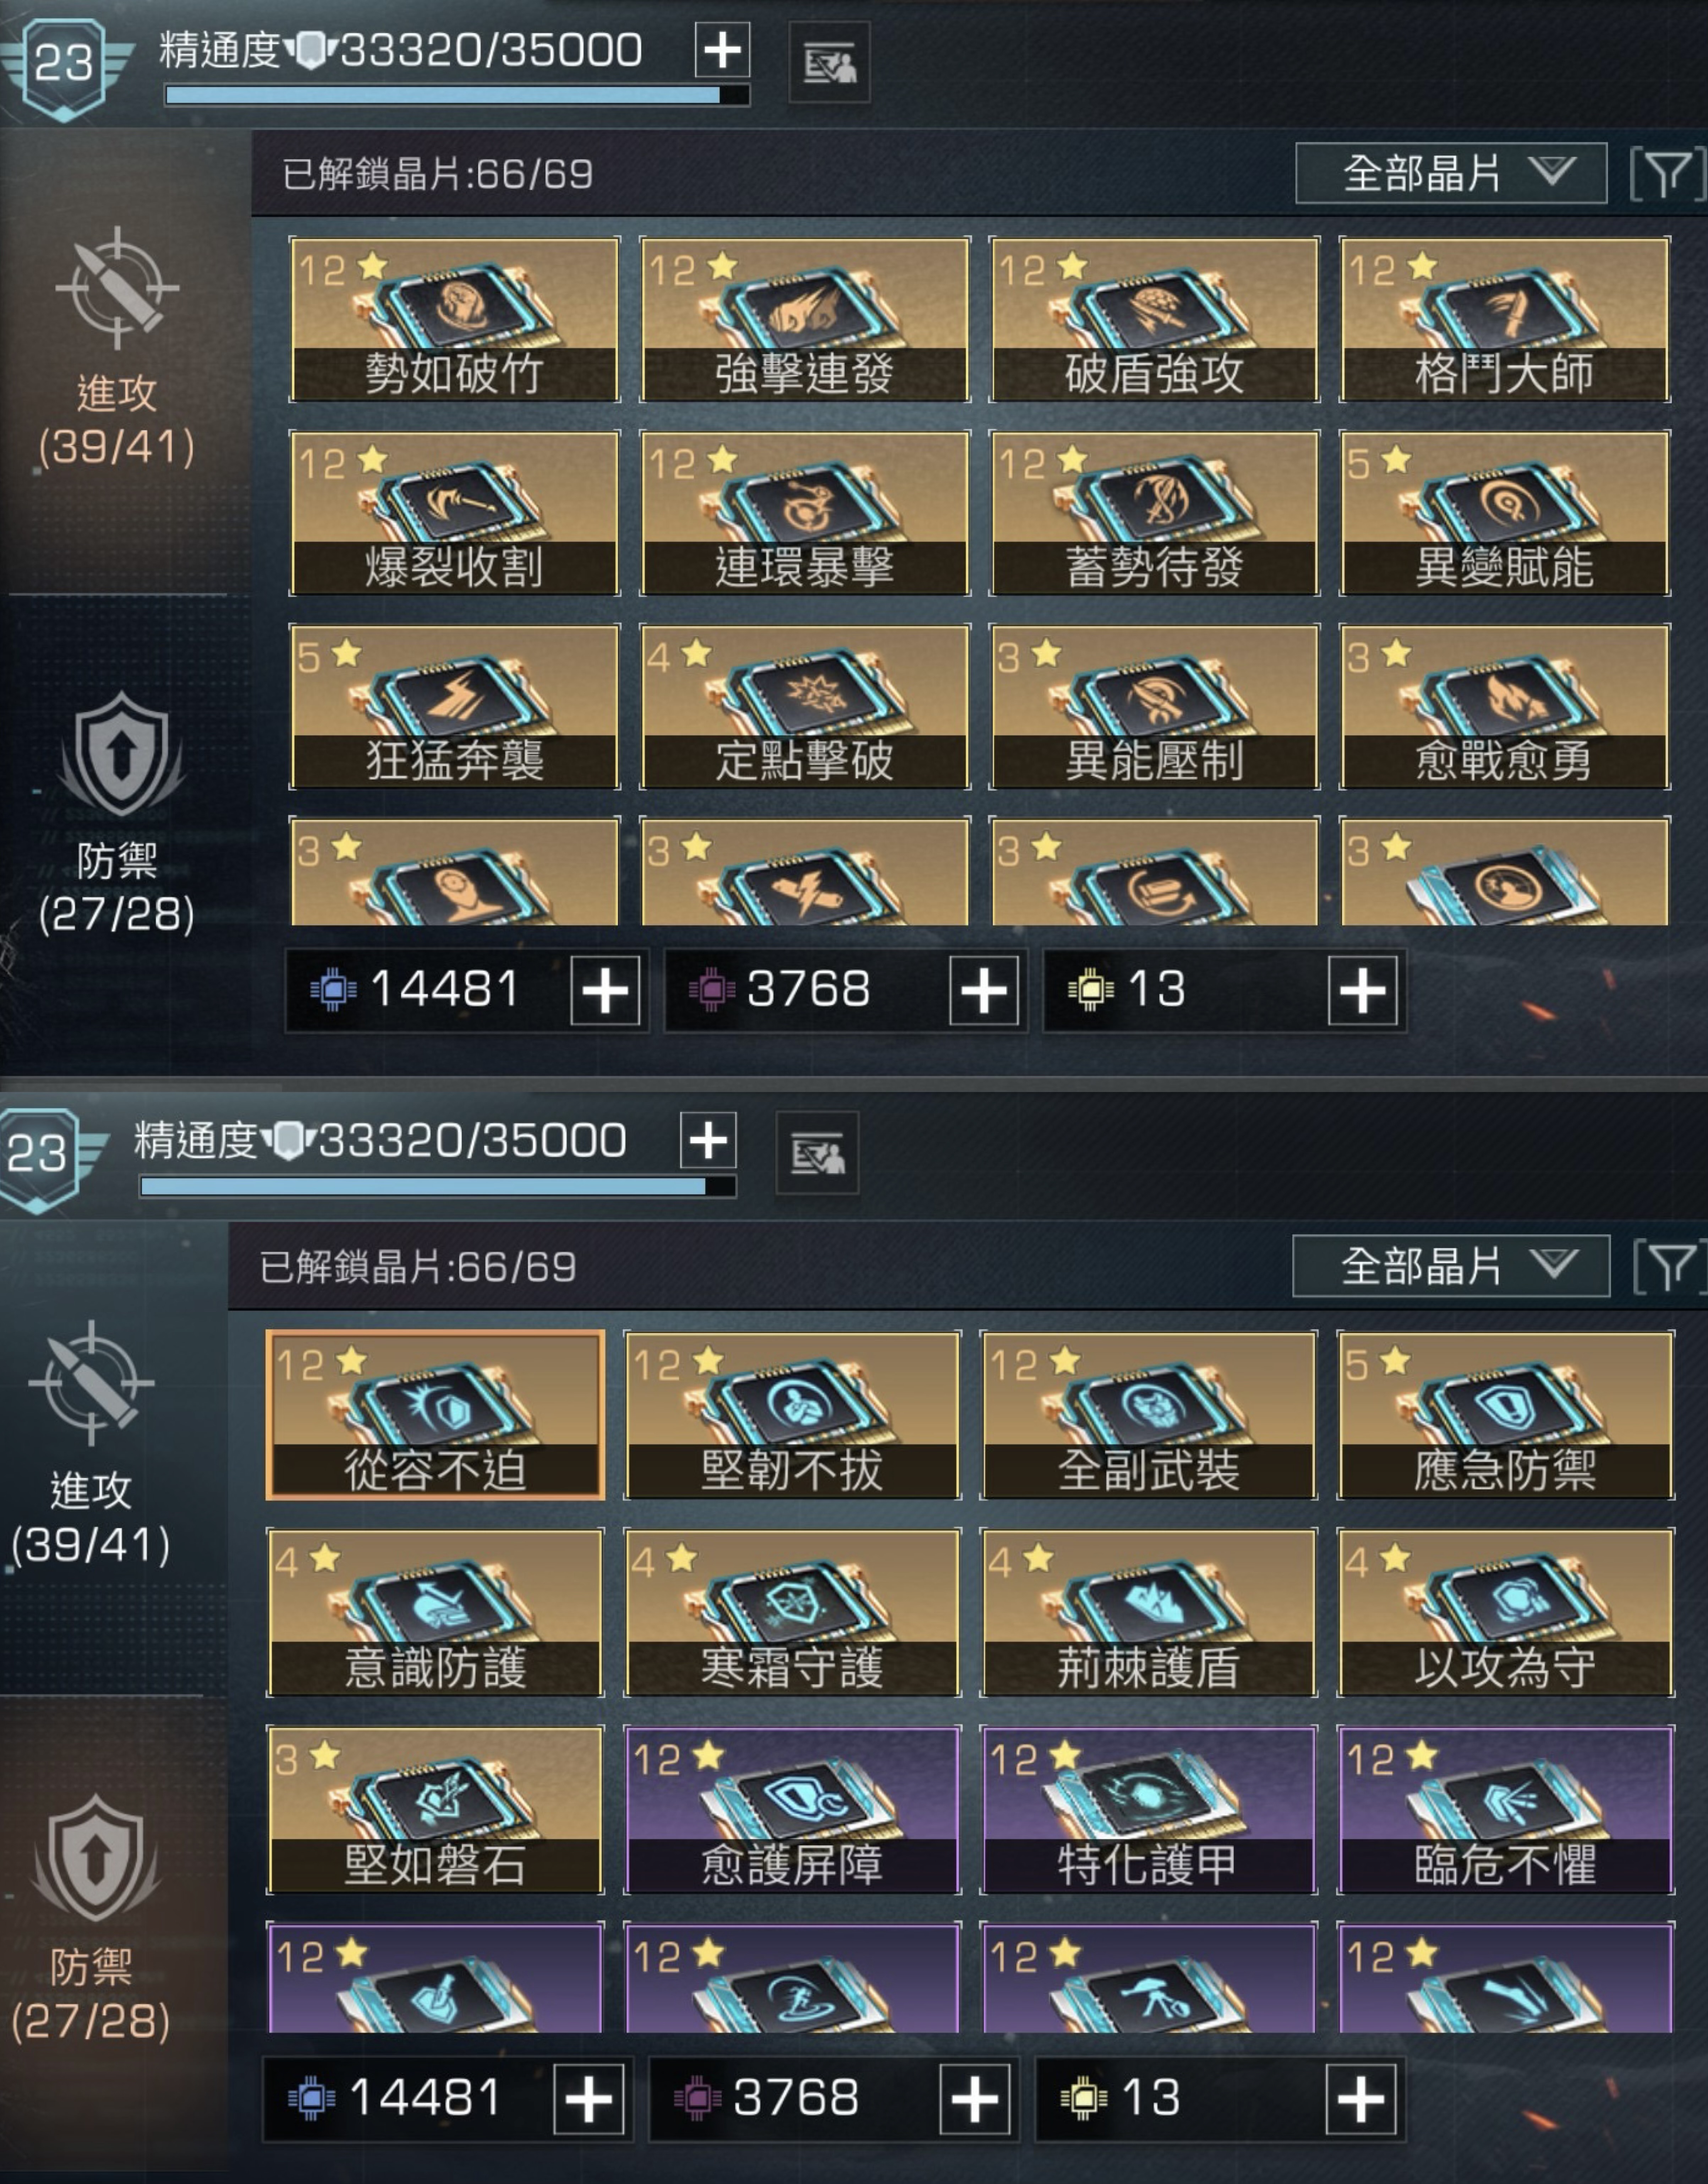Image resolution: width=1708 pixels, height=2184 pixels.
Task: Open 全部晶片 dropdown above 應急防禦 chip
Action: point(1450,1266)
